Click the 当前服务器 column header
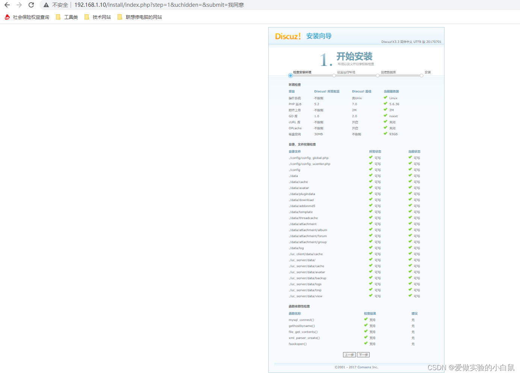The height and width of the screenshot is (375, 520). tap(391, 91)
